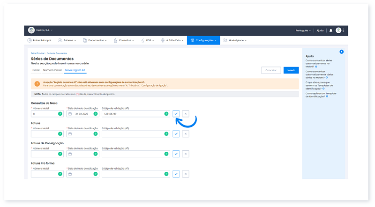
Task: Switch to the Número Inicial tab
Action: pos(52,70)
